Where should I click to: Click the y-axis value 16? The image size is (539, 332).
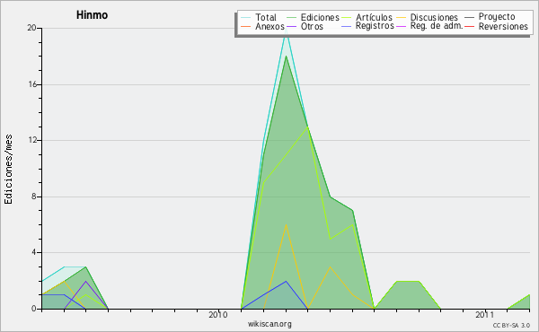point(31,84)
